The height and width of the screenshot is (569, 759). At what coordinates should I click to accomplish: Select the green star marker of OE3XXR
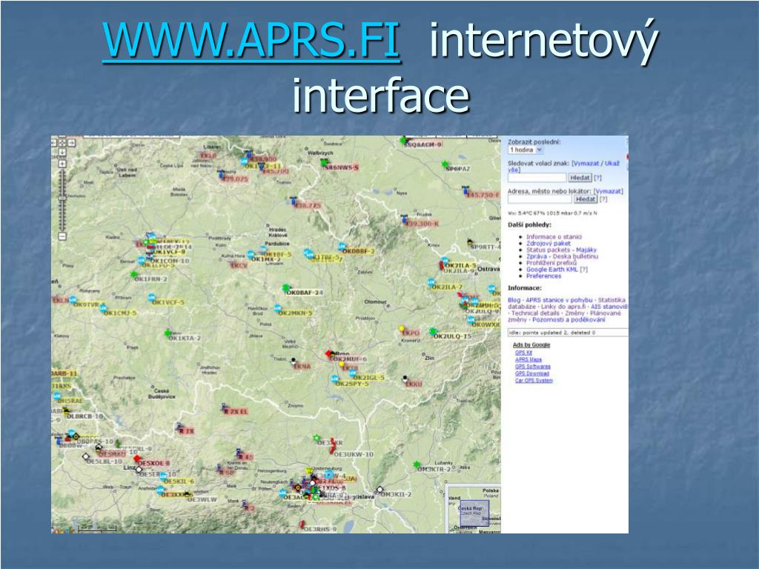click(x=316, y=438)
